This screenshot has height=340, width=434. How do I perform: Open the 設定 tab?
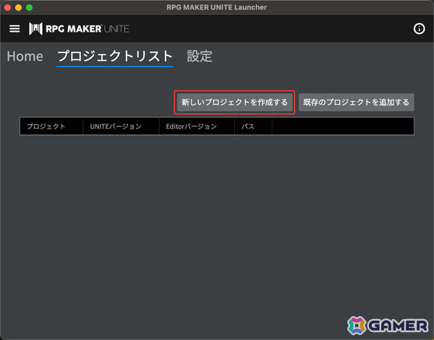200,56
